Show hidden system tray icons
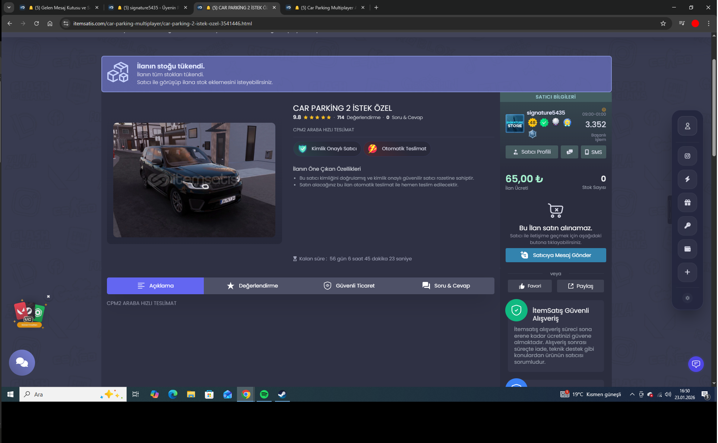718x443 pixels. click(x=632, y=394)
